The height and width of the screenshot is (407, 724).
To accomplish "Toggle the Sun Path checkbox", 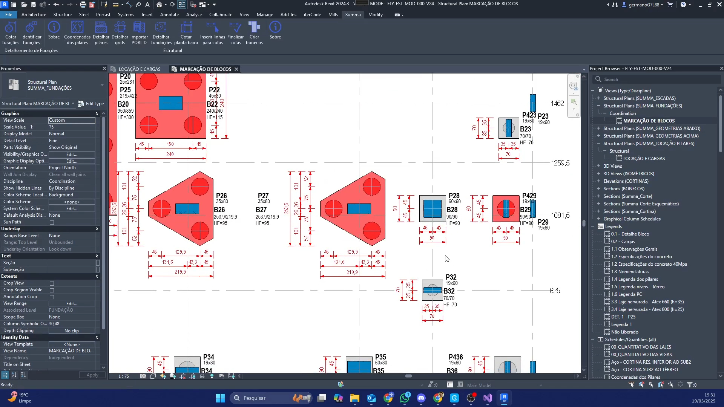I will [x=52, y=222].
